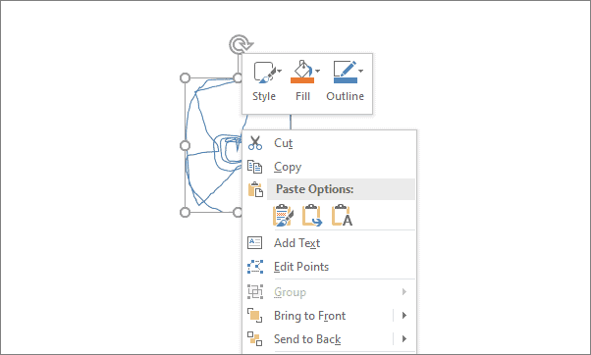Click the Outline pen icon
The height and width of the screenshot is (355, 591).
[x=345, y=69]
